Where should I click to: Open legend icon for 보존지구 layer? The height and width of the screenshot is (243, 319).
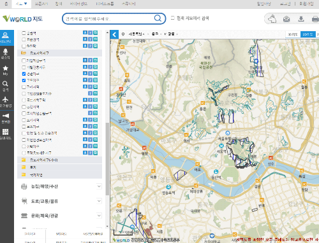tap(96, 127)
